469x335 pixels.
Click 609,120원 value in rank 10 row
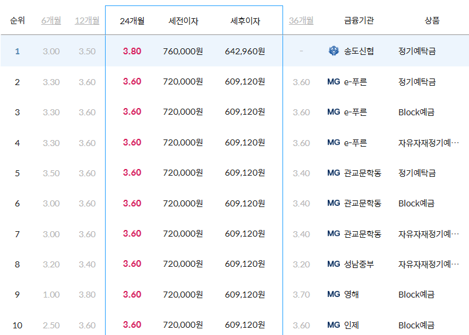pos(245,325)
